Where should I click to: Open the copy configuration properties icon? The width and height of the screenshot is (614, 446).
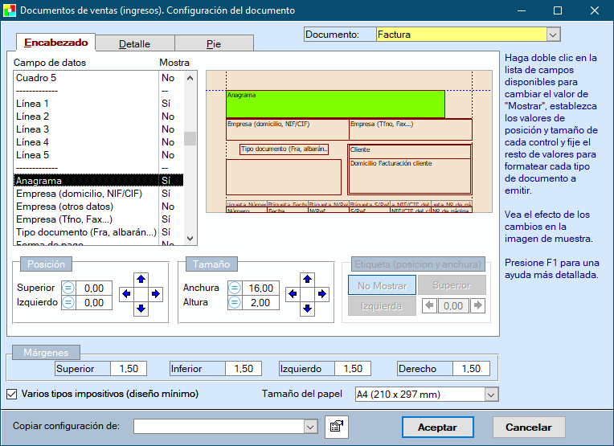click(x=336, y=427)
